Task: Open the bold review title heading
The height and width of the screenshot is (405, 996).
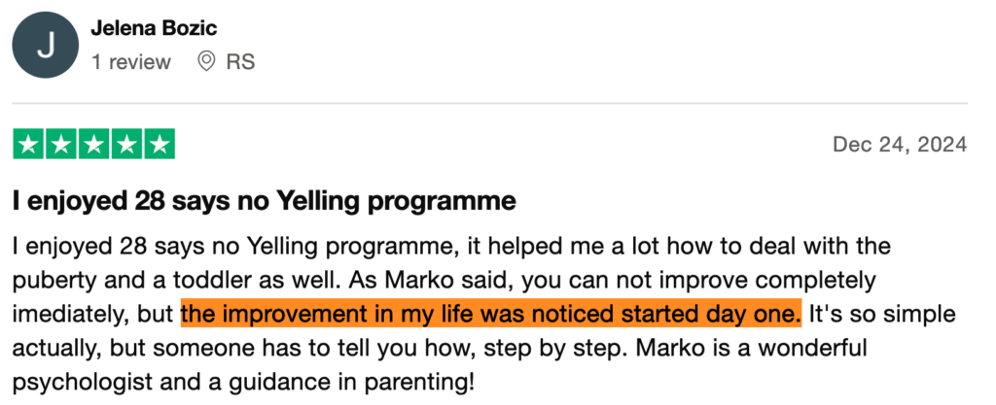Action: (263, 202)
